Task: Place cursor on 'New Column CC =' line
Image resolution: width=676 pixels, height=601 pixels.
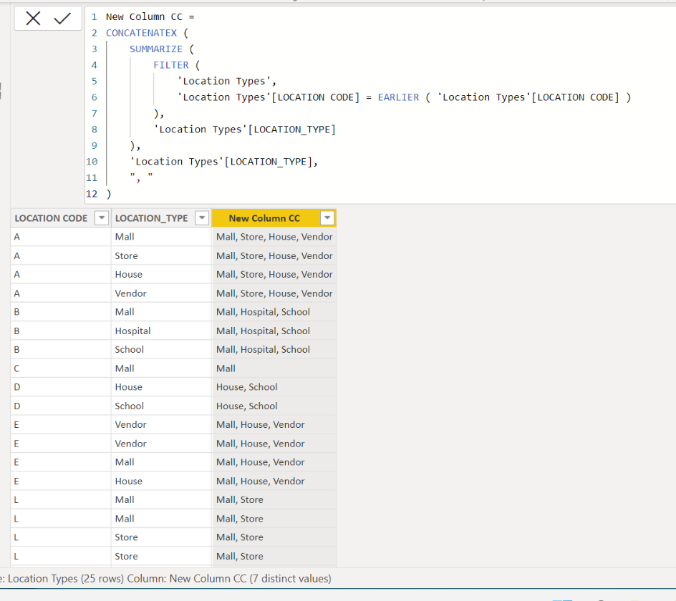Action: tap(150, 16)
